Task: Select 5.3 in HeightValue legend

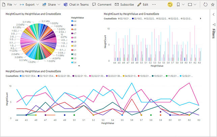Action: click(74, 58)
